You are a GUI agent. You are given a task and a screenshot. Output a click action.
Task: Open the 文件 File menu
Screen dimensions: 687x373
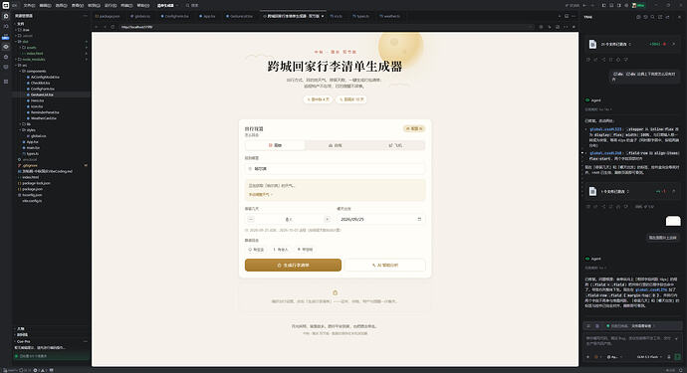click(29, 5)
